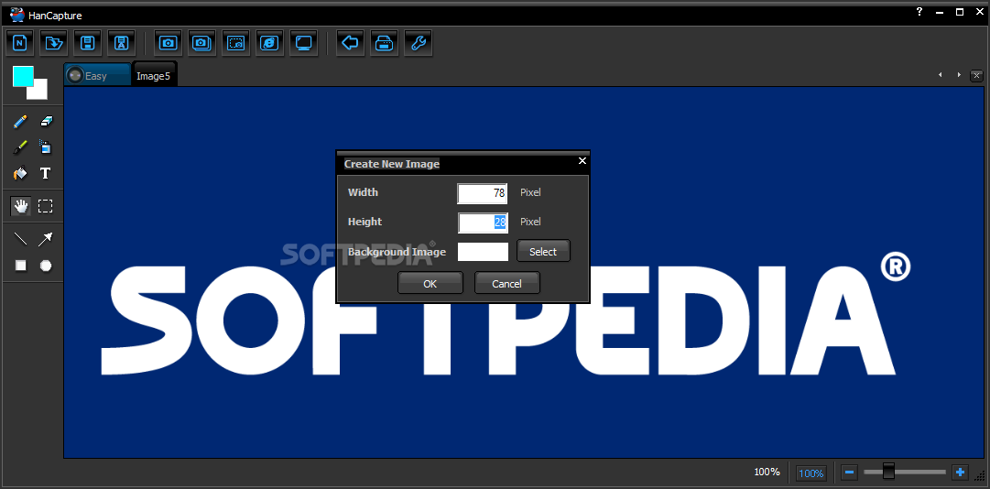Zoom in with the plus button
Viewport: 990px width, 489px height.
point(961,472)
